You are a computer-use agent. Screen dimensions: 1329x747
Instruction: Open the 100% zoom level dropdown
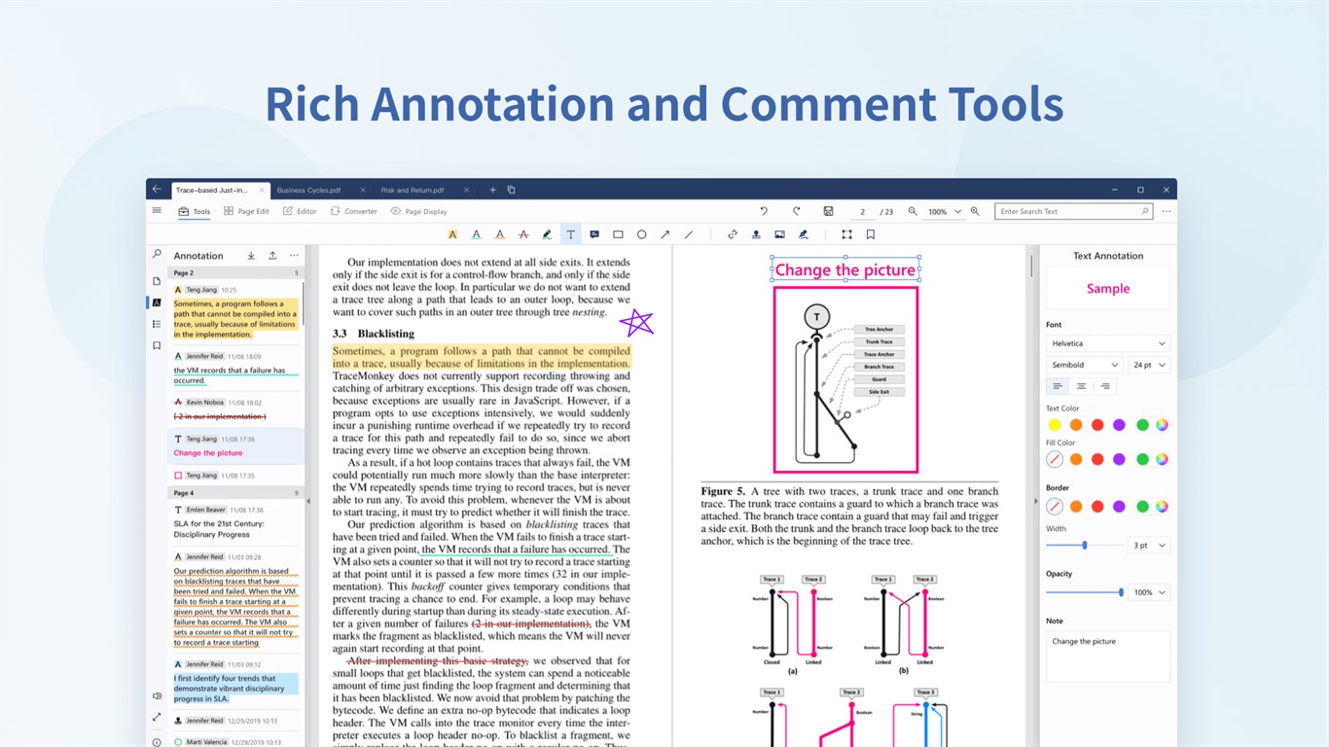[944, 211]
